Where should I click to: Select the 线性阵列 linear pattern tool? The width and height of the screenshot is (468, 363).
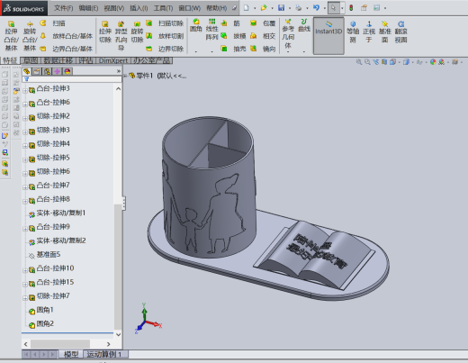click(211, 29)
